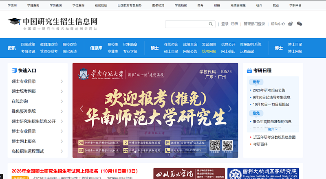Click chevron next to 博士网上报名
This screenshot has height=179, width=326.
tap(62, 141)
